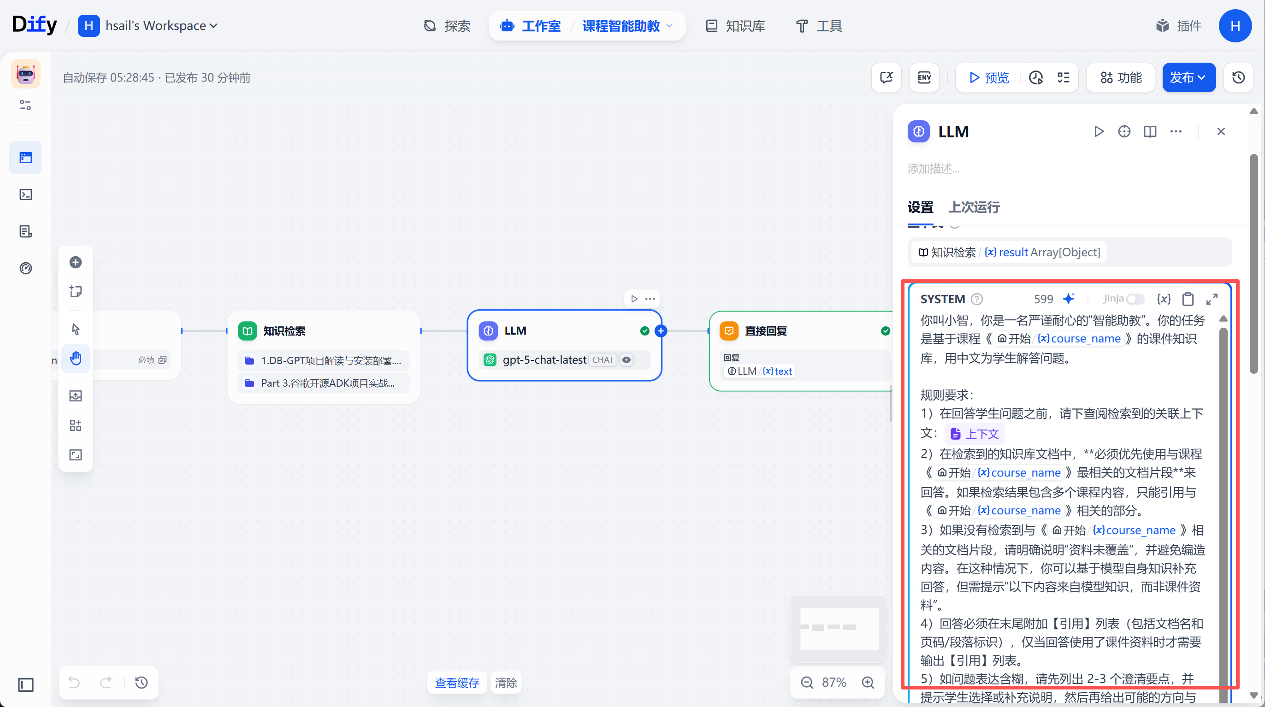This screenshot has height=707, width=1265.
Task: Open the 87% zoom level menu
Action: click(834, 682)
